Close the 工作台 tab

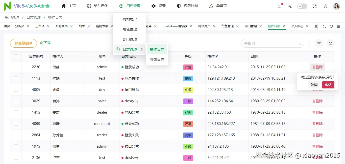click(48, 26)
